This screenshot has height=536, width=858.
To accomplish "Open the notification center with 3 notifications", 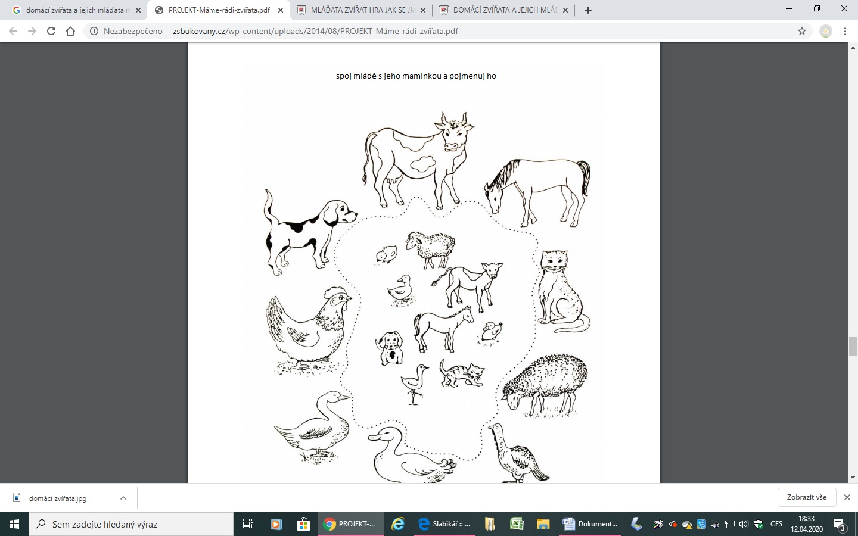I will pyautogui.click(x=840, y=524).
